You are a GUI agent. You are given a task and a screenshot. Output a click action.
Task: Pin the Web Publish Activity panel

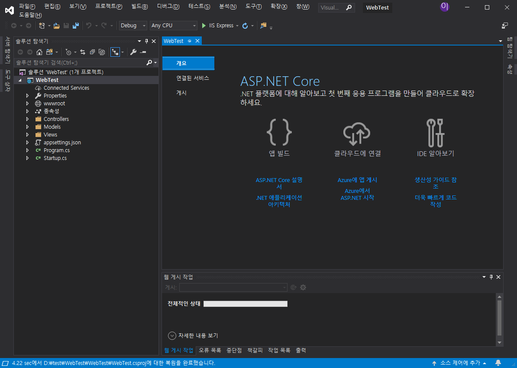click(x=491, y=277)
